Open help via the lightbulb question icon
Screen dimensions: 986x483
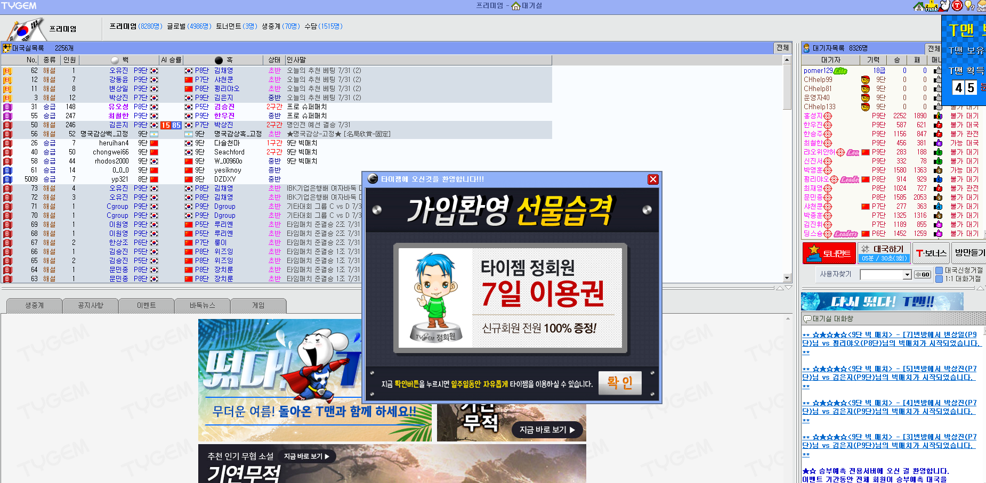pos(969,6)
